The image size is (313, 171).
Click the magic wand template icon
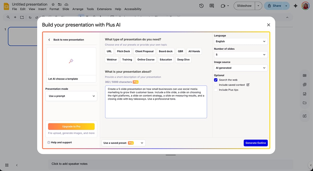click(71, 61)
